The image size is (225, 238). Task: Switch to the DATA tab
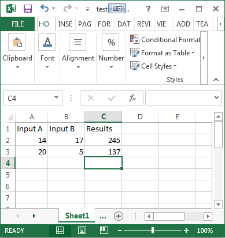124,24
